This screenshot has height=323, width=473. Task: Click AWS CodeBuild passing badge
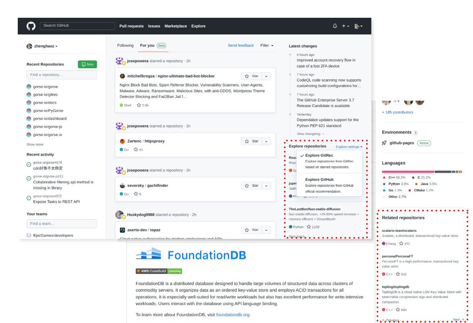pos(159,271)
